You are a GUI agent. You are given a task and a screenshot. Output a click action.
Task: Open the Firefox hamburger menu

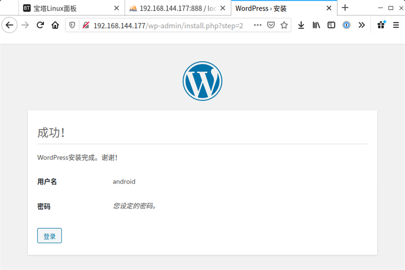[396, 25]
